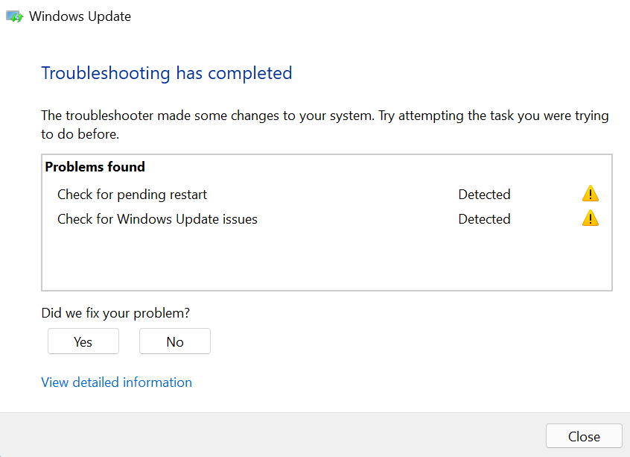Select 'Check for Windows Update issues' entry
The width and height of the screenshot is (630, 457).
(x=157, y=219)
